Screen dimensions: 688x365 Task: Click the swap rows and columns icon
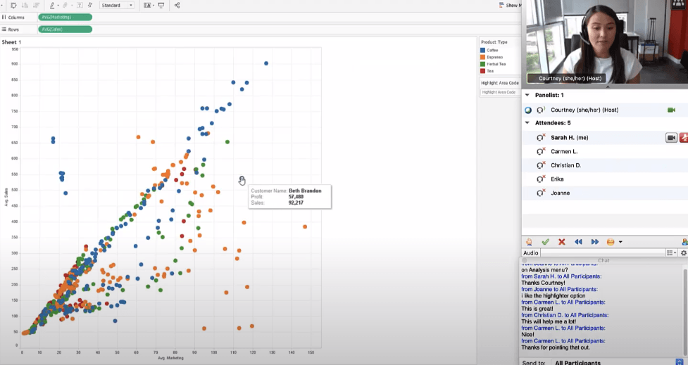click(x=13, y=5)
